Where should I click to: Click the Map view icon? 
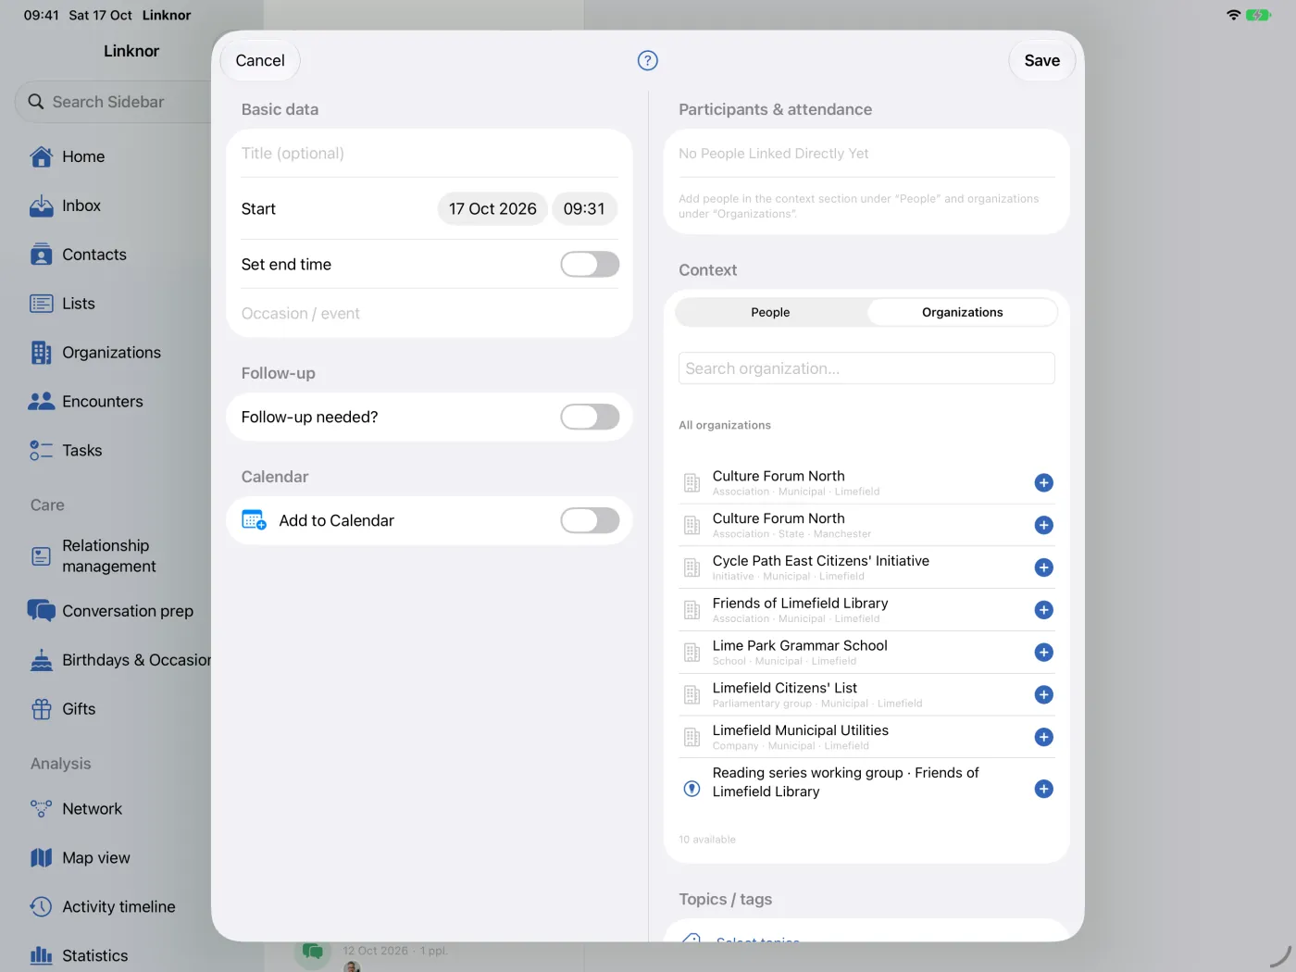[x=42, y=858]
